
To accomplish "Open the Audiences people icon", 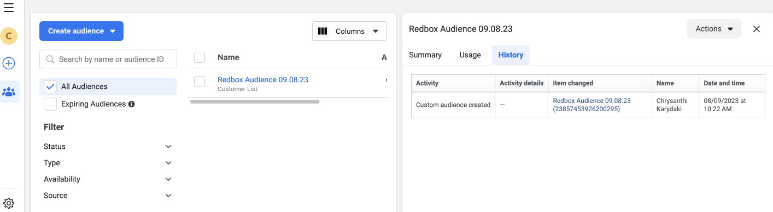I will tap(9, 92).
